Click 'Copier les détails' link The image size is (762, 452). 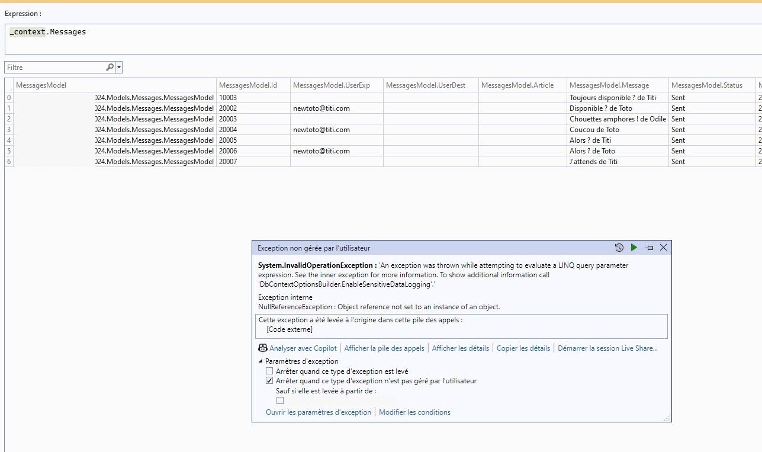click(523, 348)
